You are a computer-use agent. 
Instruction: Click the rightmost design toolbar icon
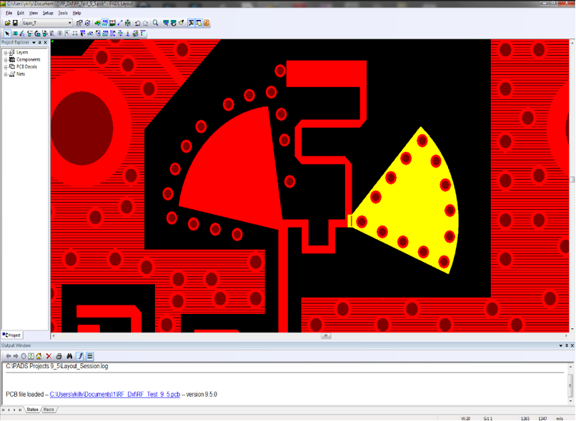pyautogui.click(x=143, y=34)
